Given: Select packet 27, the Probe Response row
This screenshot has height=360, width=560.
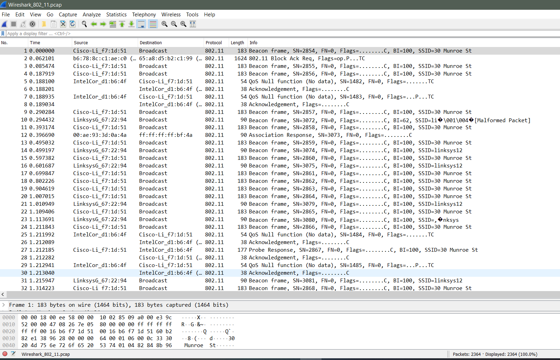Looking at the screenshot, I should point(280,250).
